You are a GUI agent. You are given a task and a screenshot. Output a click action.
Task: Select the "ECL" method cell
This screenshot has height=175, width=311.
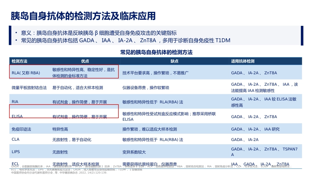click(x=15, y=164)
